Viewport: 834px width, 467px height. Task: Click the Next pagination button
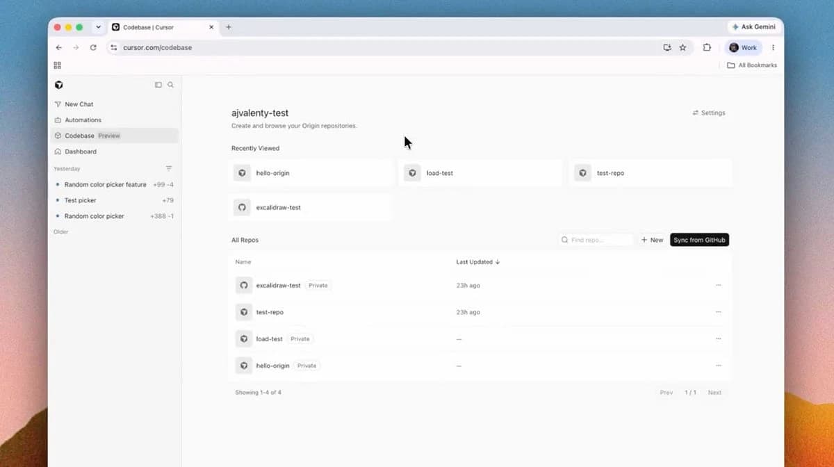click(x=714, y=393)
